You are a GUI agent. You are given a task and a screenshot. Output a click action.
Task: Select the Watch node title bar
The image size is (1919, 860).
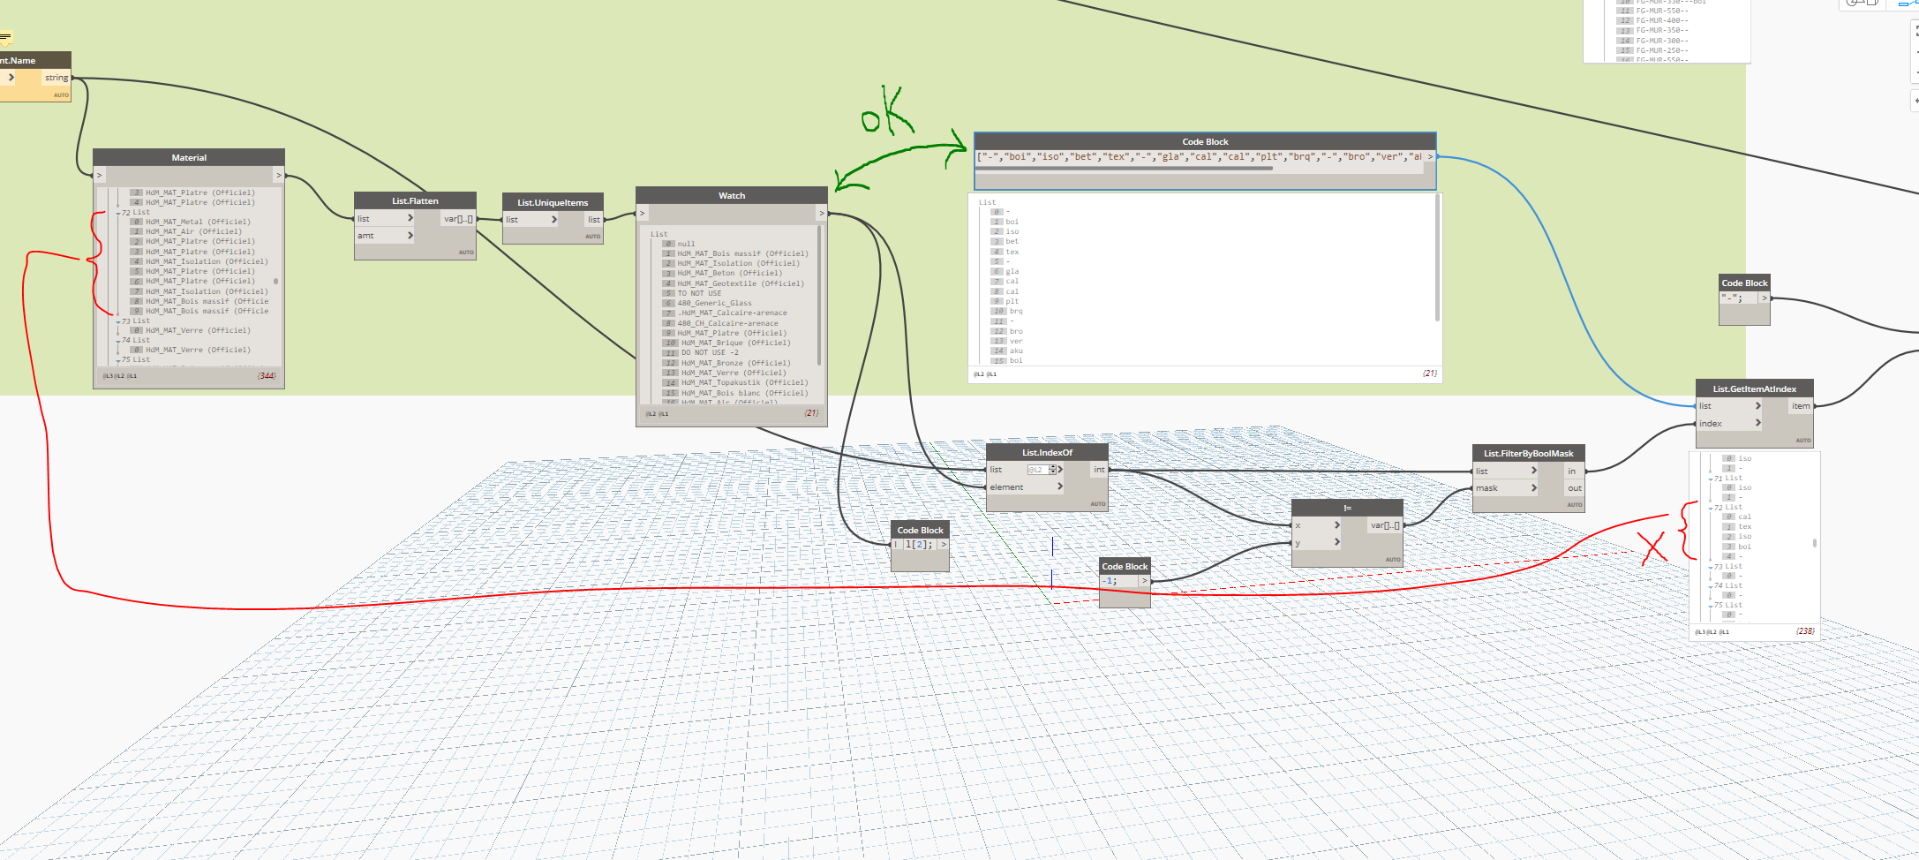coord(732,195)
